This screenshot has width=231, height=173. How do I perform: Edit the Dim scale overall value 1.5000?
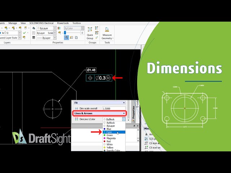(114, 108)
